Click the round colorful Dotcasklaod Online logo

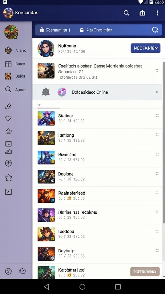(62, 92)
